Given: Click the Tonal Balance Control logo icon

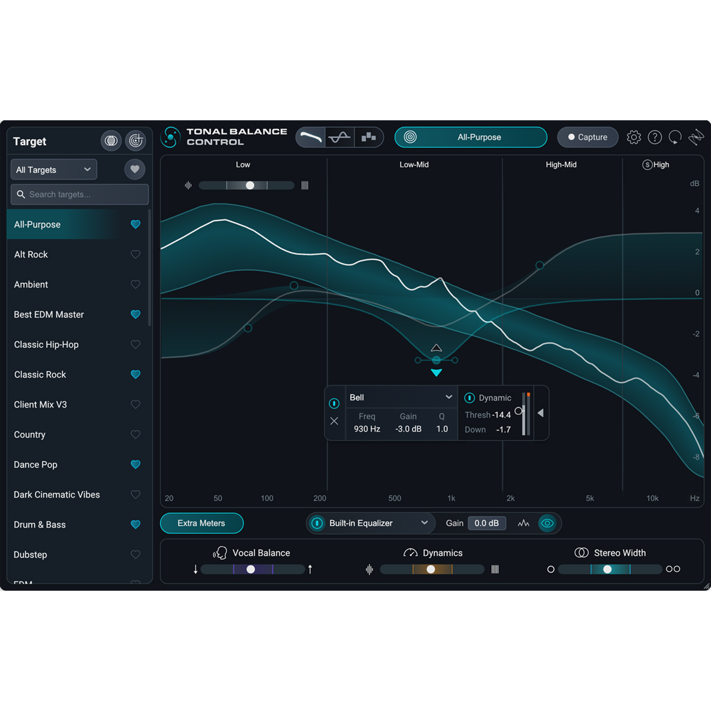Looking at the screenshot, I should point(171,137).
